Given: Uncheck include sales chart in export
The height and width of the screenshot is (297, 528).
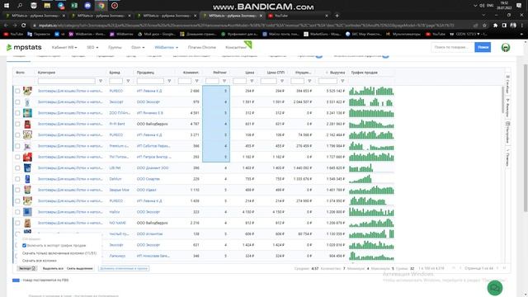Looking at the screenshot, I should (x=24, y=246).
